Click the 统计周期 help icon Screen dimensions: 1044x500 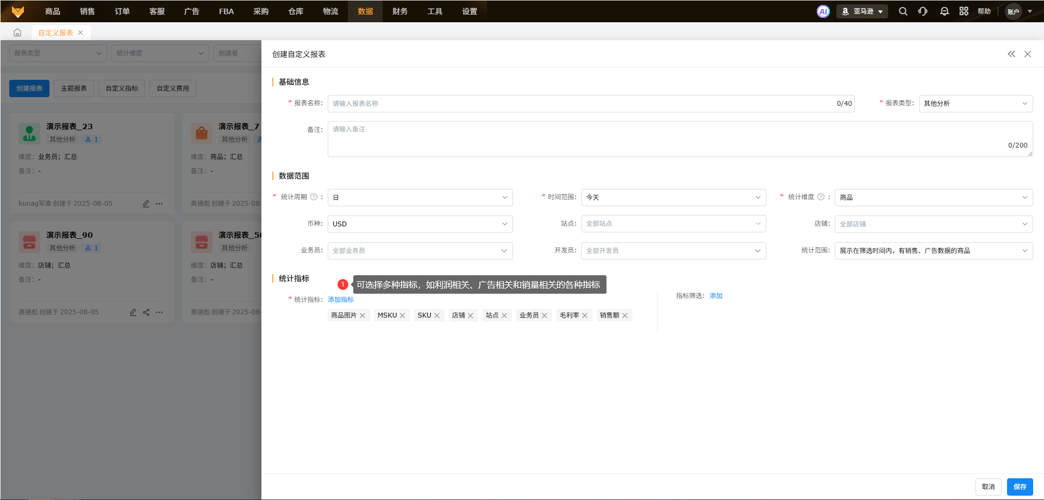314,197
